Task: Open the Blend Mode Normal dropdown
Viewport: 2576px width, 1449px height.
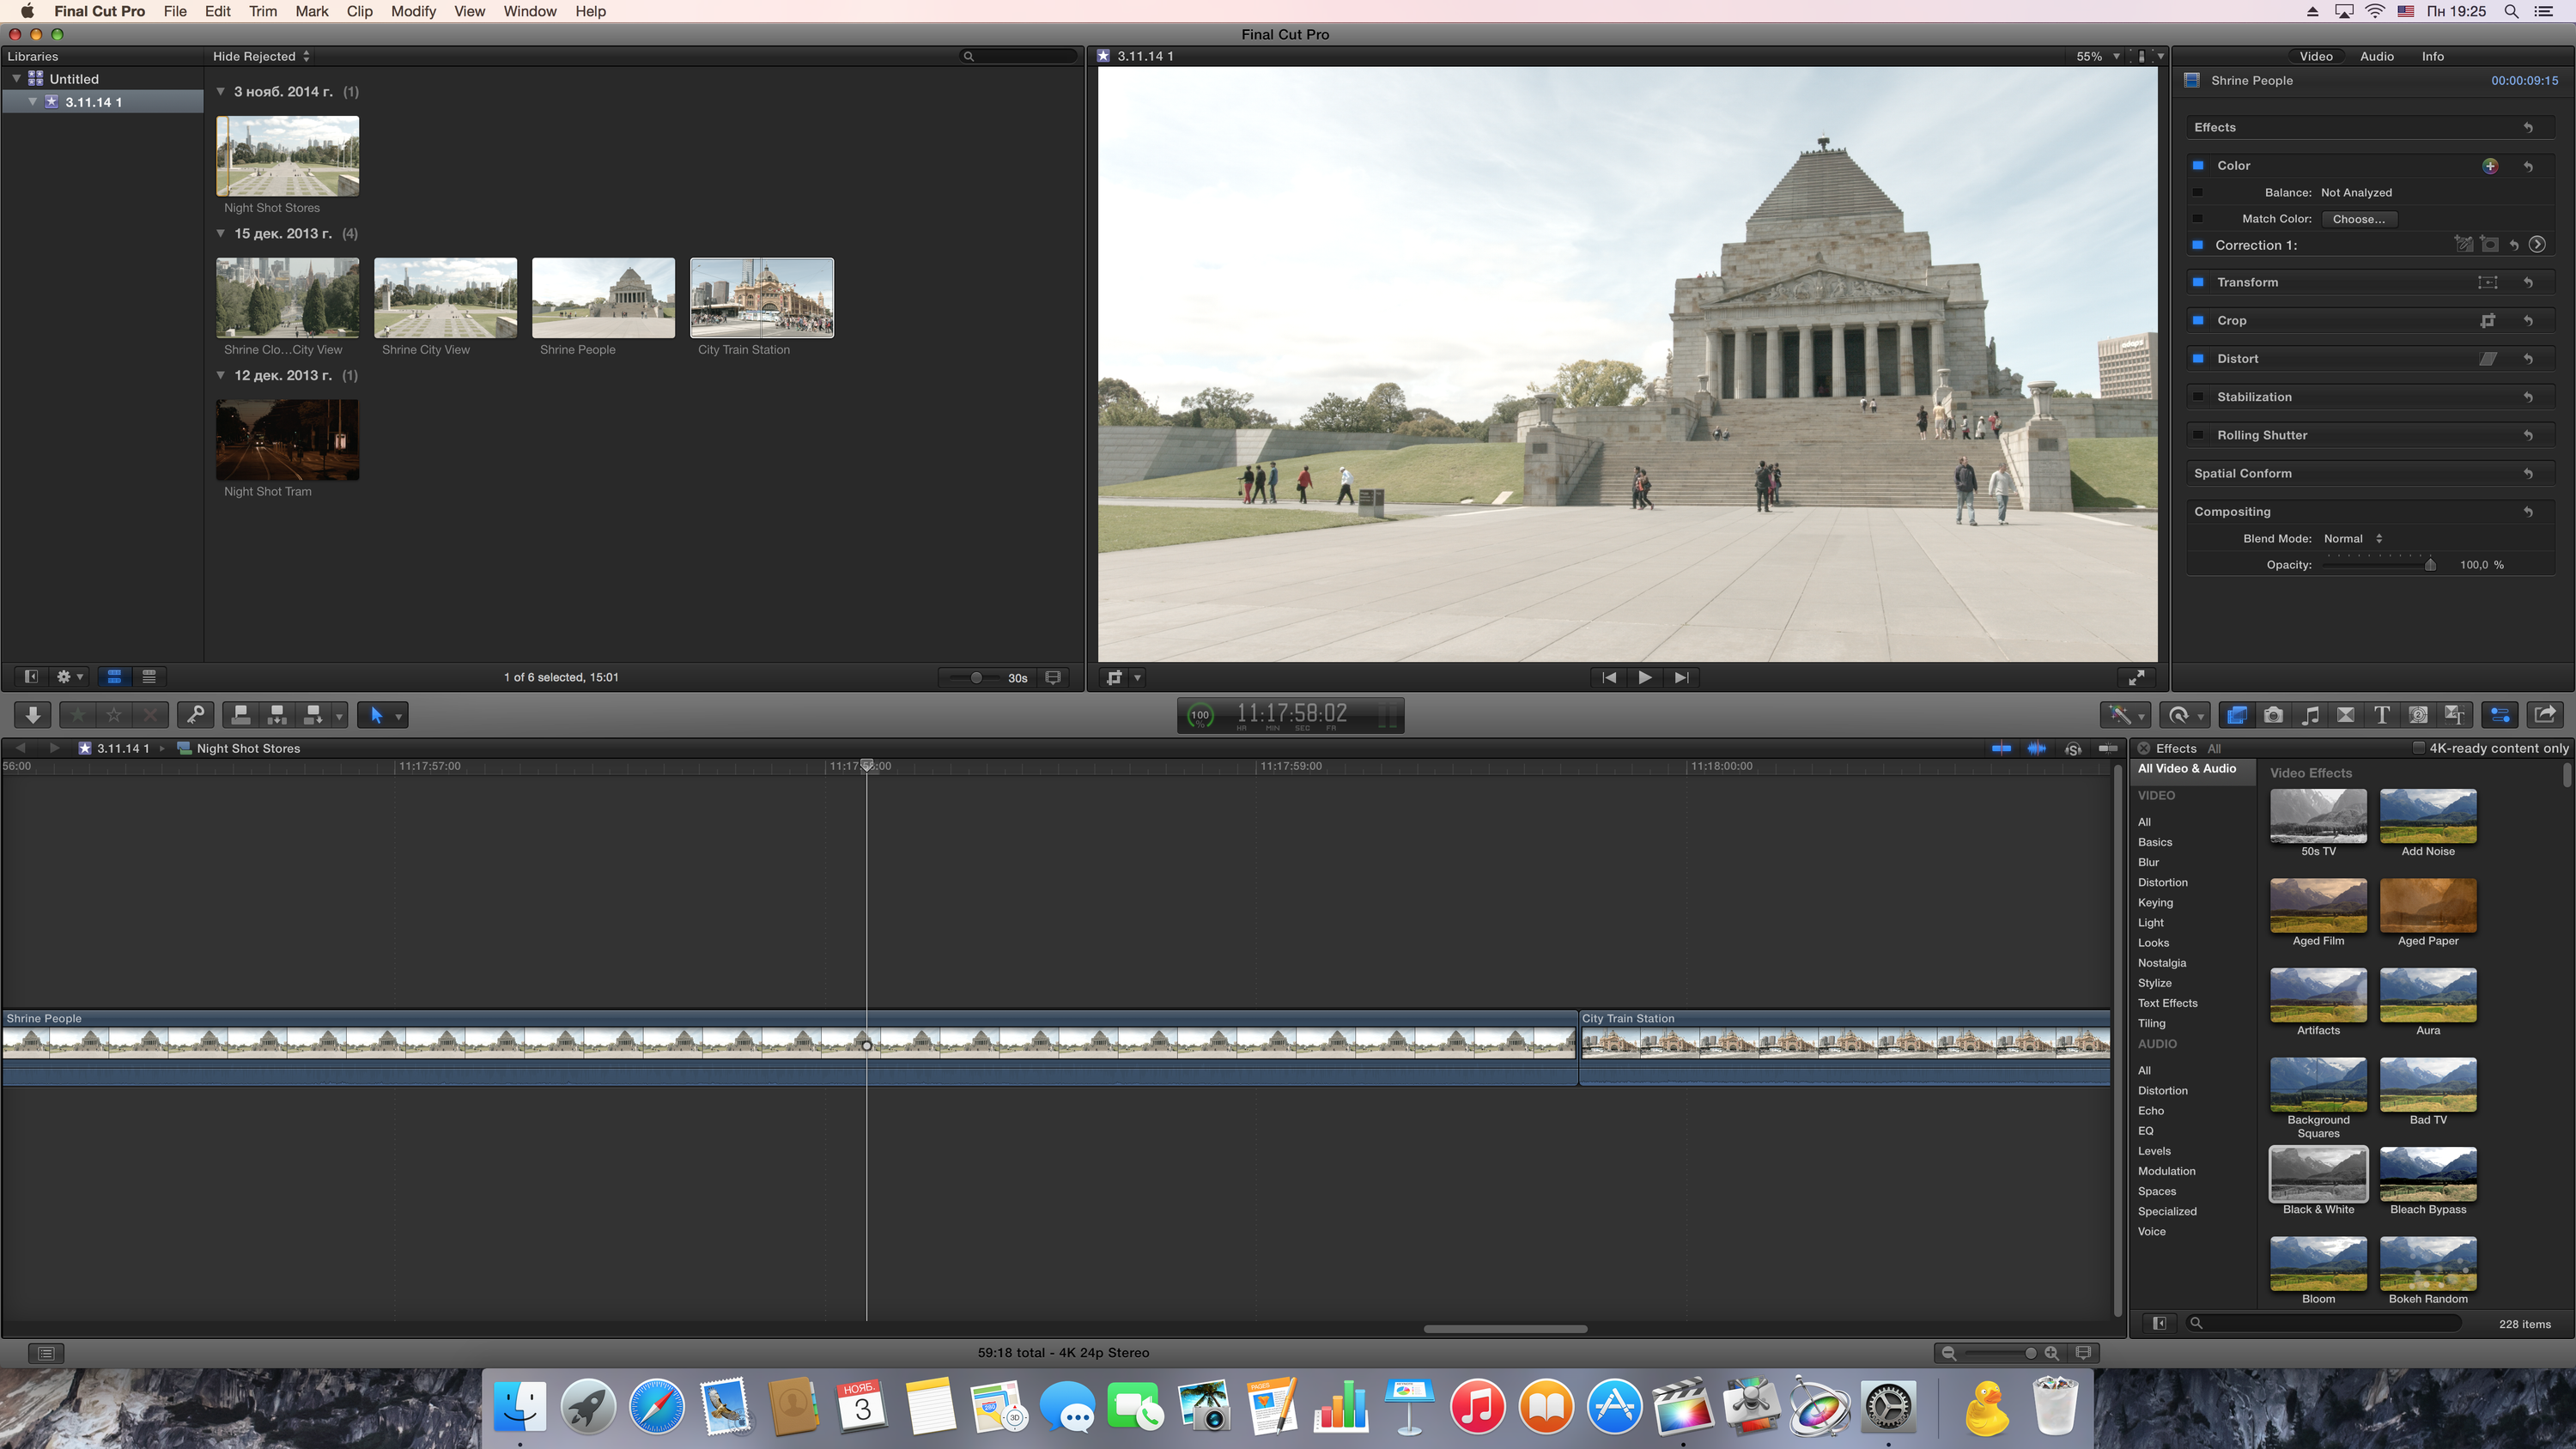Action: (2353, 538)
